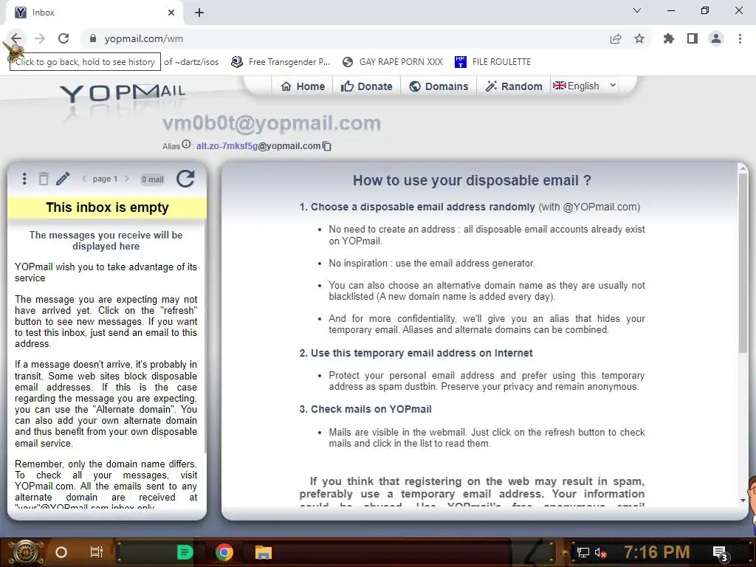Click the 'page 1' label
The height and width of the screenshot is (567, 756).
point(105,179)
